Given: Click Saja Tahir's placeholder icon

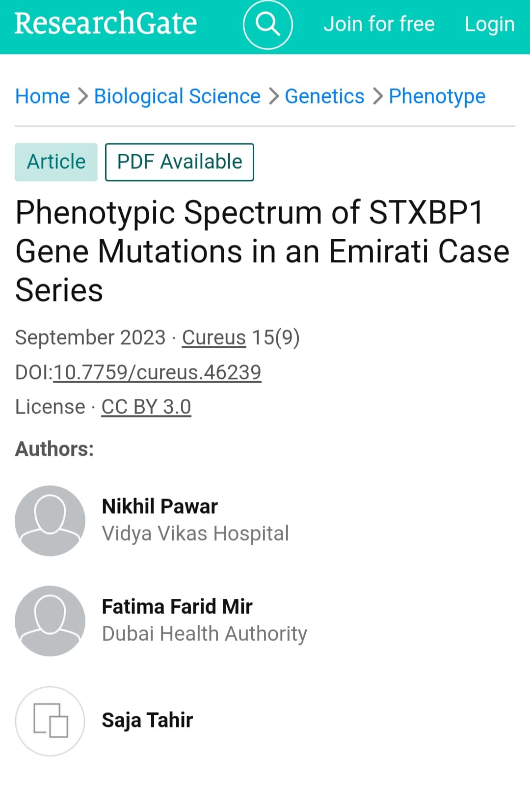Looking at the screenshot, I should click(50, 721).
